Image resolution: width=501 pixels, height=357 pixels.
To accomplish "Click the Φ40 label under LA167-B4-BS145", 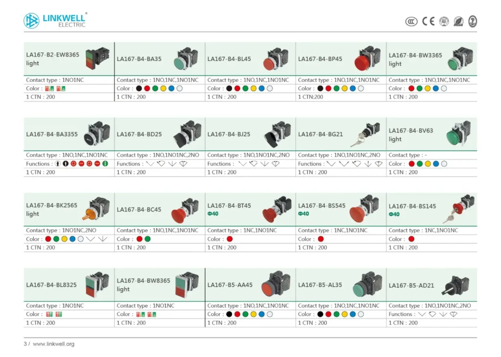I will pos(394,214).
